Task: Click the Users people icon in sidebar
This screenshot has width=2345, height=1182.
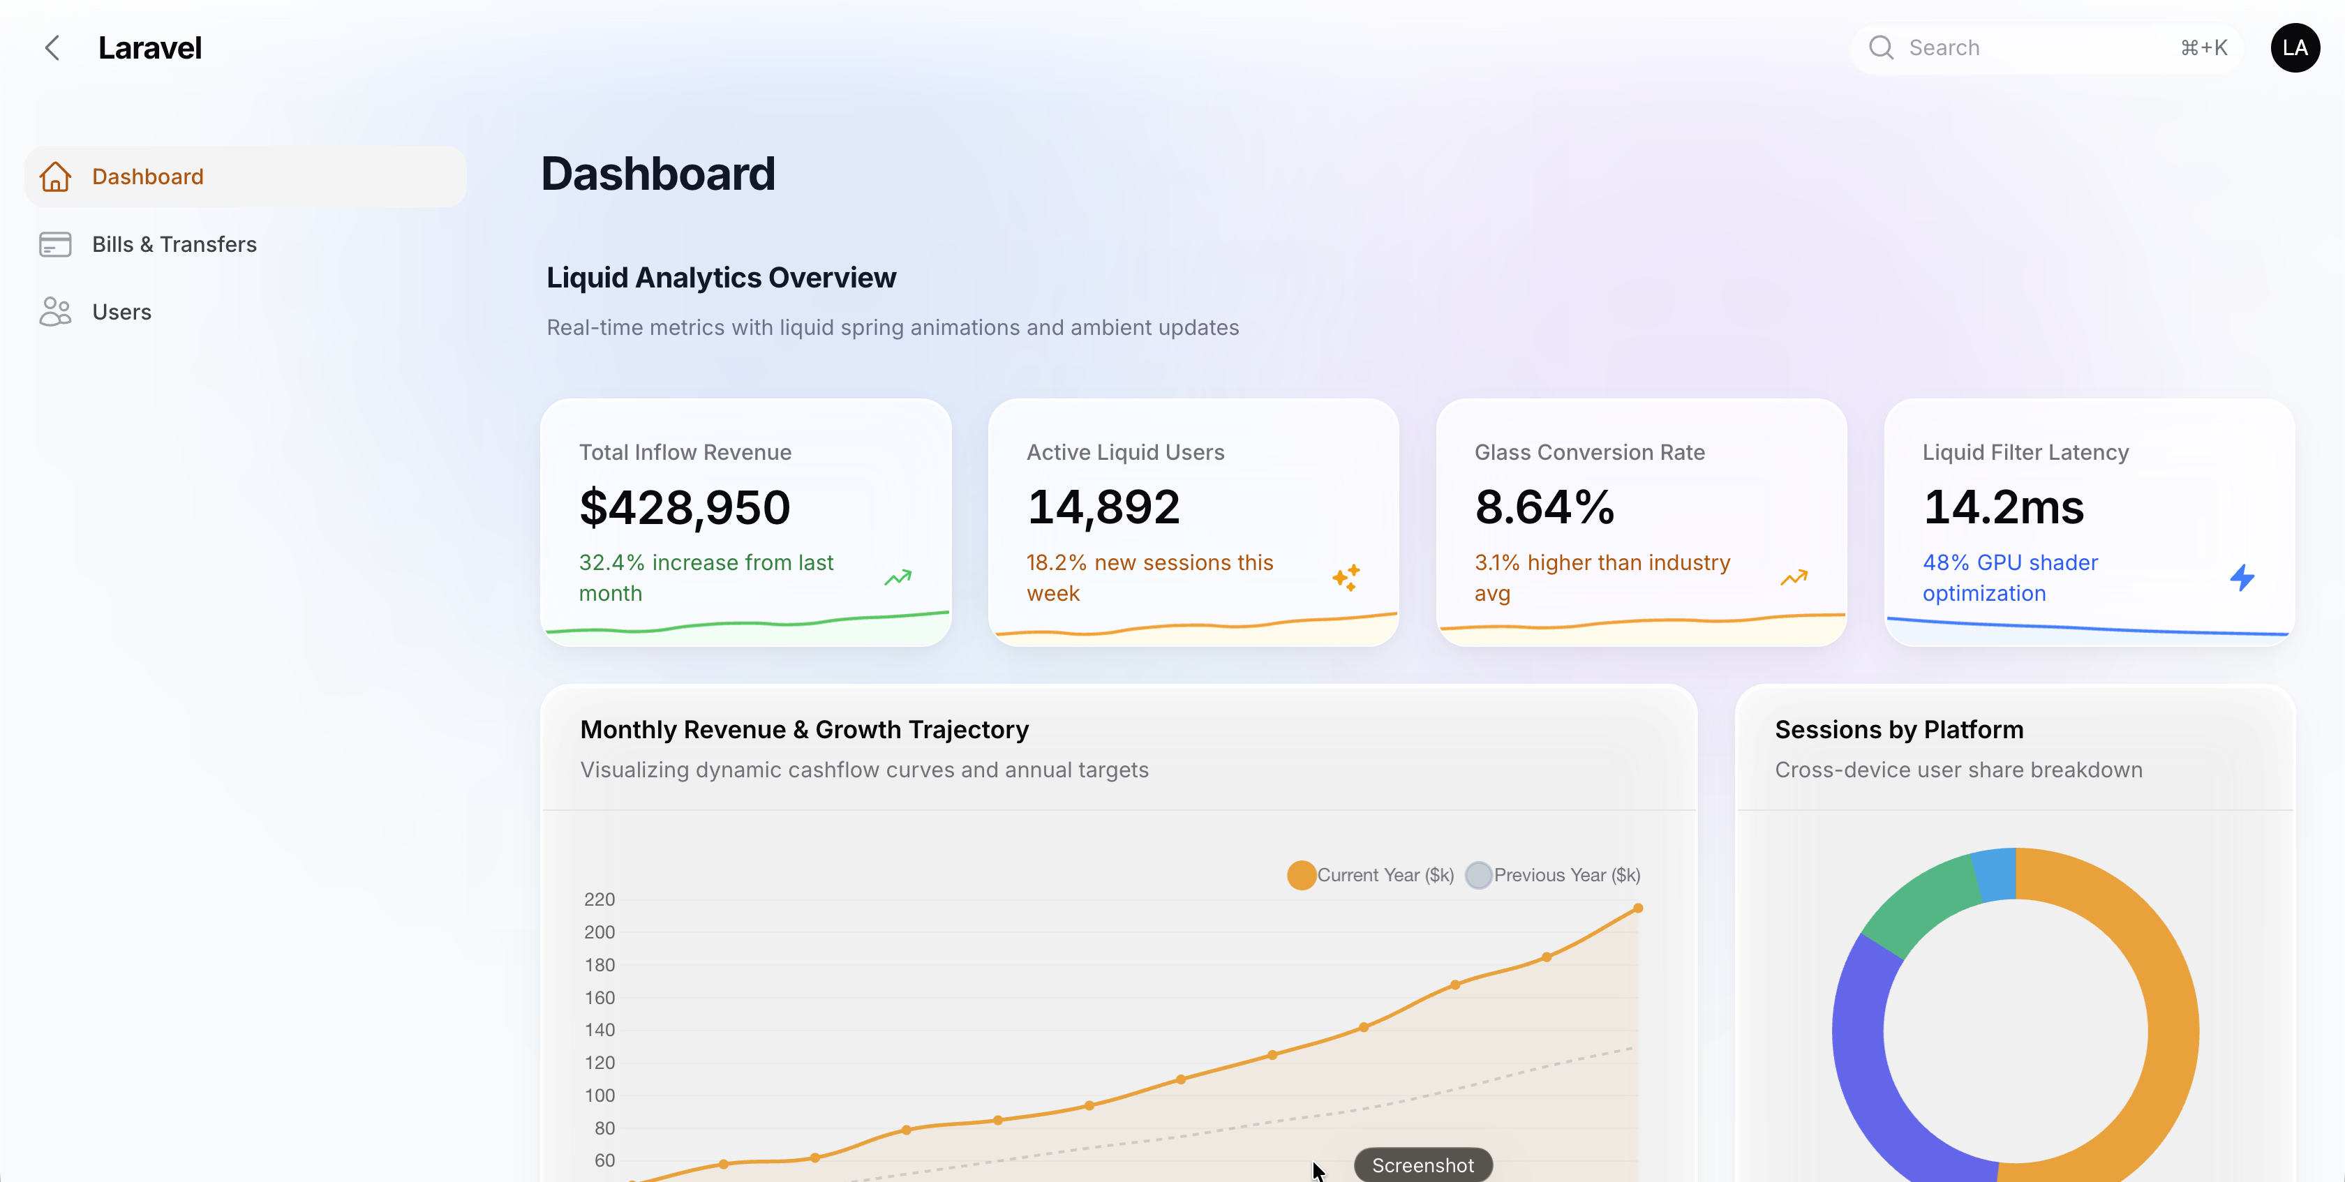Action: (x=56, y=312)
